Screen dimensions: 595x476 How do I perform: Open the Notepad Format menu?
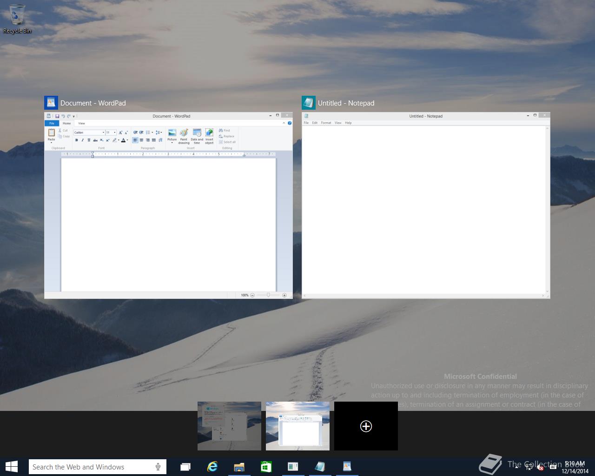pyautogui.click(x=326, y=123)
